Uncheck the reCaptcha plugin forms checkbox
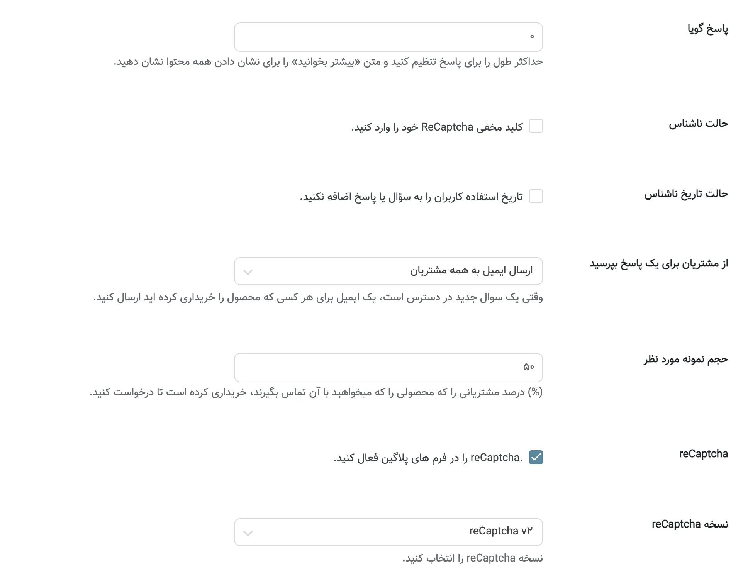743x587 pixels. 536,457
